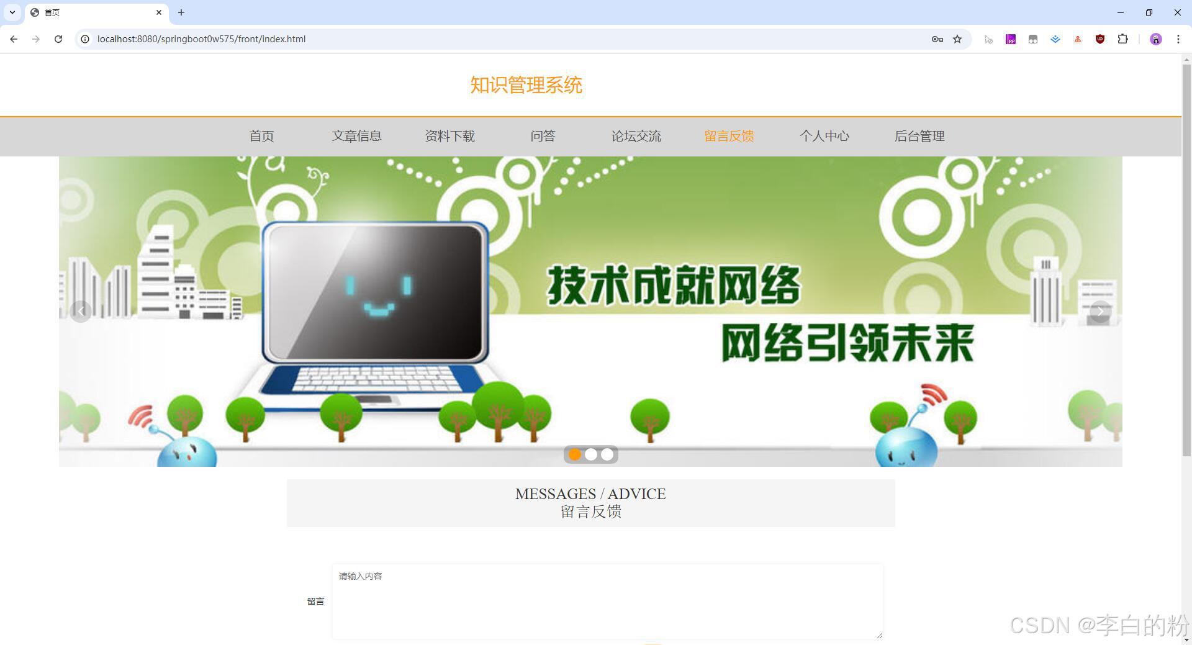
Task: Open a new browser tab
Action: coord(181,12)
